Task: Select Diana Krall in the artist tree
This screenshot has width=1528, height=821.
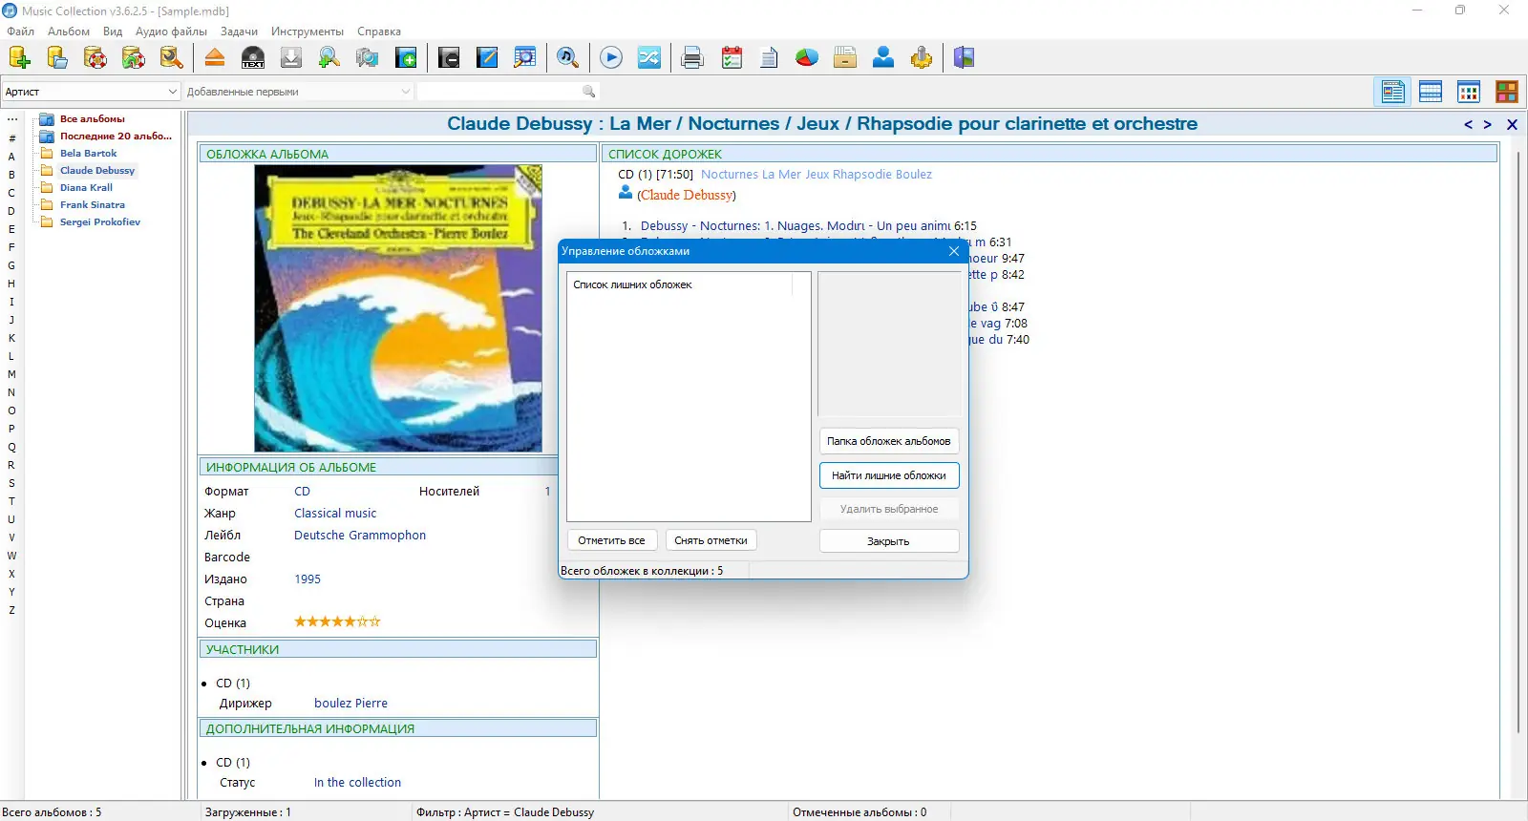Action: [86, 188]
